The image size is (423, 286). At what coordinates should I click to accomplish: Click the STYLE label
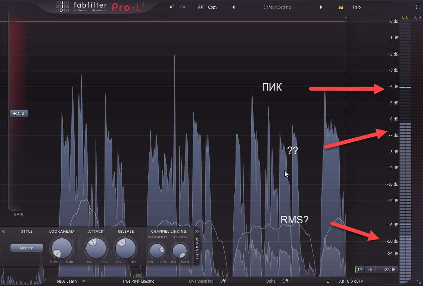pos(27,231)
